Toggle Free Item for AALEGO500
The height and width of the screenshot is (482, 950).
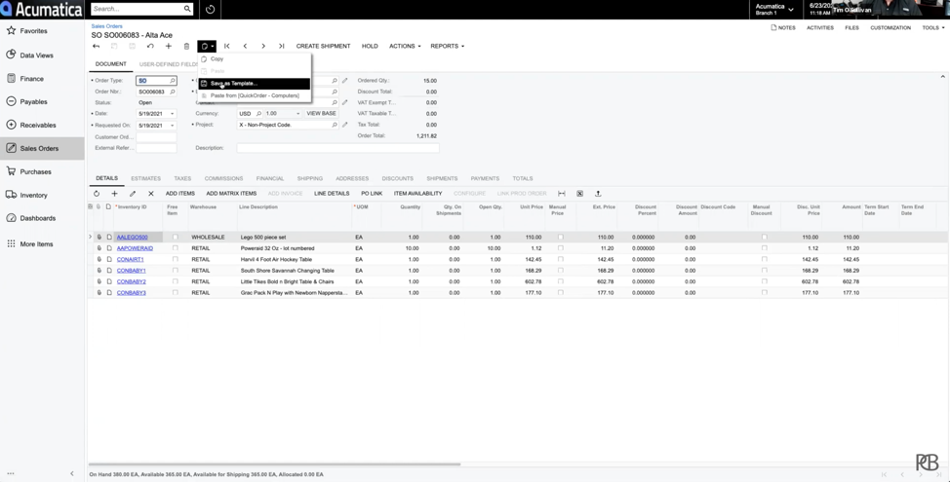point(176,237)
